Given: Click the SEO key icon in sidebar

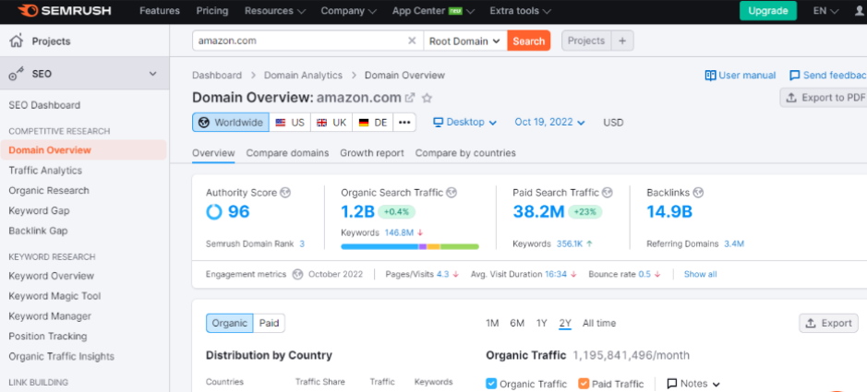Looking at the screenshot, I should [x=17, y=74].
